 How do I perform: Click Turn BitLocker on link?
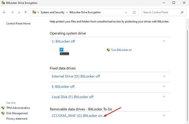click(x=121, y=50)
